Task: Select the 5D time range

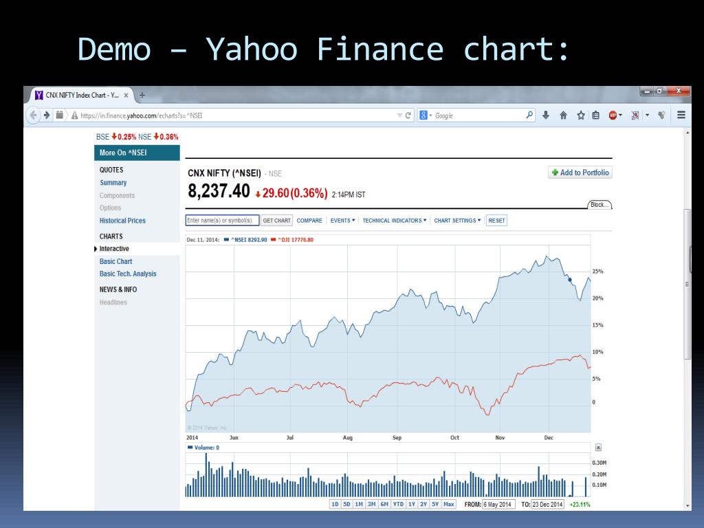Action: [346, 504]
